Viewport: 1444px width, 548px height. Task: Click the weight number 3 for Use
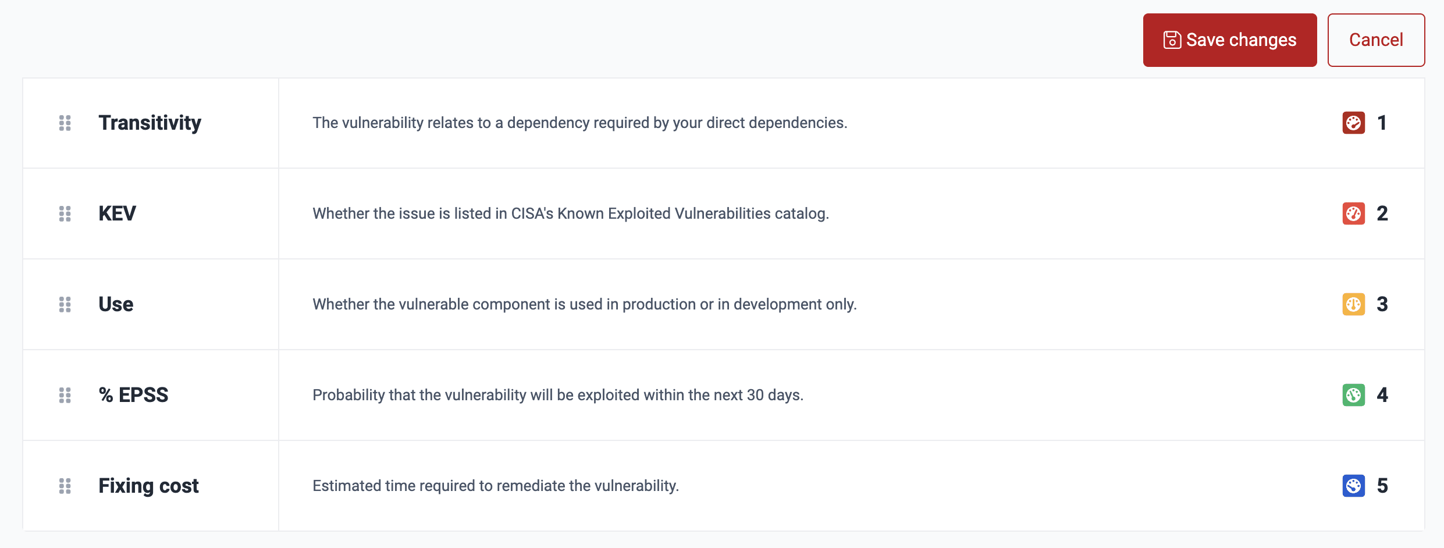pyautogui.click(x=1383, y=304)
